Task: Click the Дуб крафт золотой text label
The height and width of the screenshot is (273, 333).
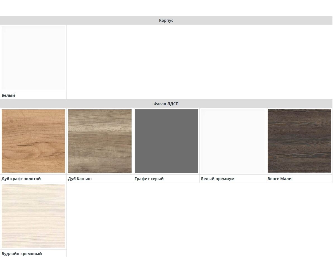Action: (x=21, y=179)
